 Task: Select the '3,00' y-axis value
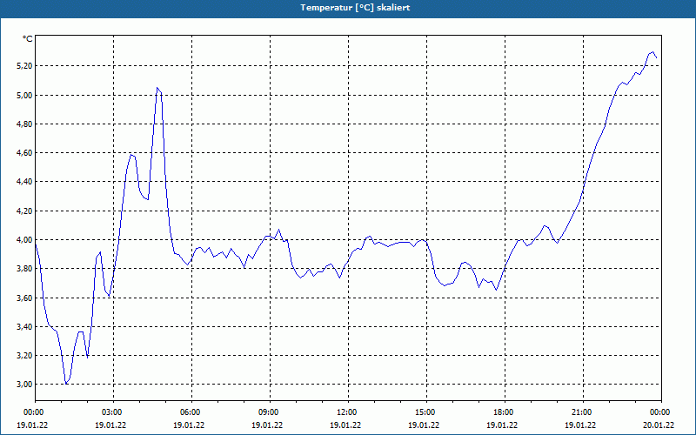(25, 385)
